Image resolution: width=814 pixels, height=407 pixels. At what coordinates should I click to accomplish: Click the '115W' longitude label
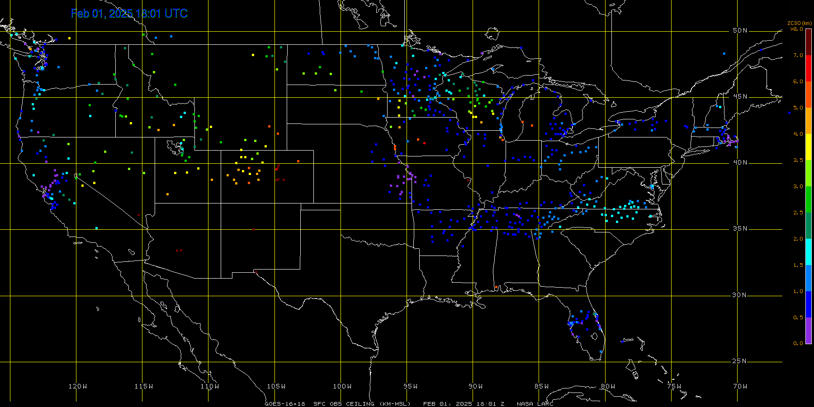tap(144, 386)
